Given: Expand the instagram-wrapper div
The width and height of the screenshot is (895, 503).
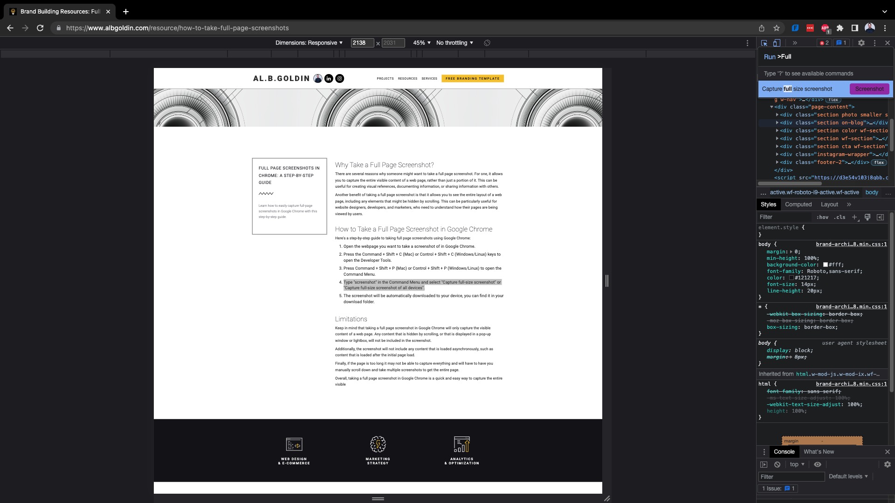Looking at the screenshot, I should 777,155.
